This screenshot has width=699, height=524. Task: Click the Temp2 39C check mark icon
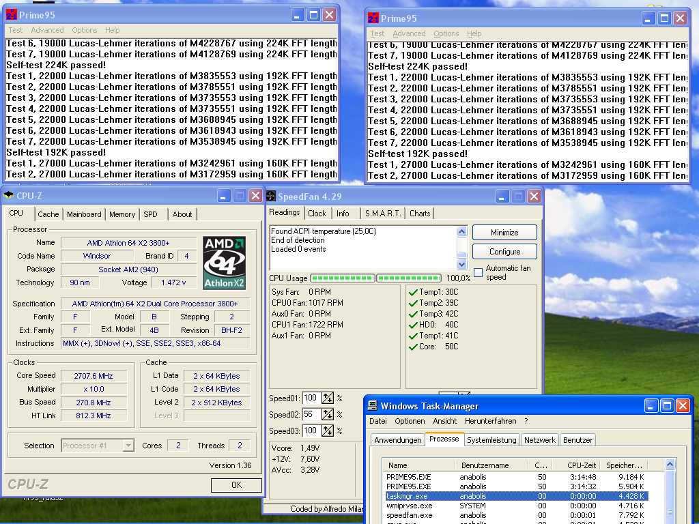(x=413, y=303)
